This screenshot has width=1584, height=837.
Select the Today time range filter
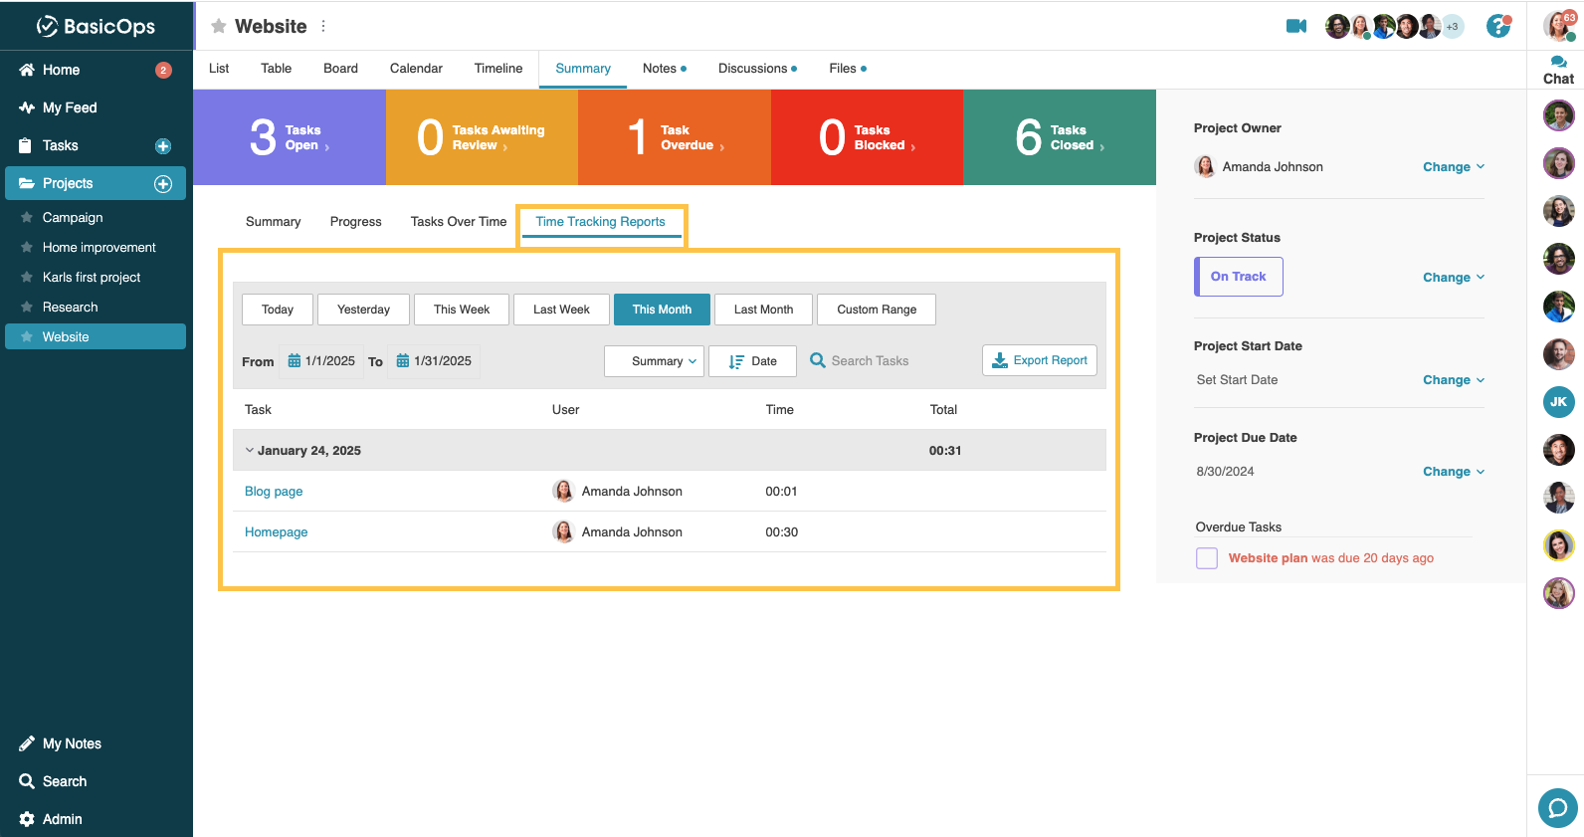pyautogui.click(x=278, y=310)
